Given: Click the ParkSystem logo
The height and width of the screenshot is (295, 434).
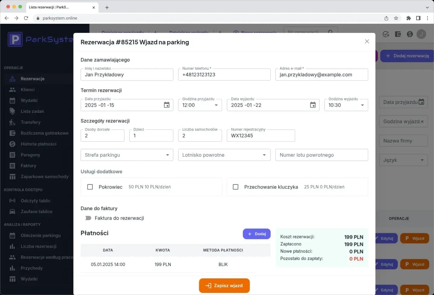Looking at the screenshot, I should (x=40, y=39).
